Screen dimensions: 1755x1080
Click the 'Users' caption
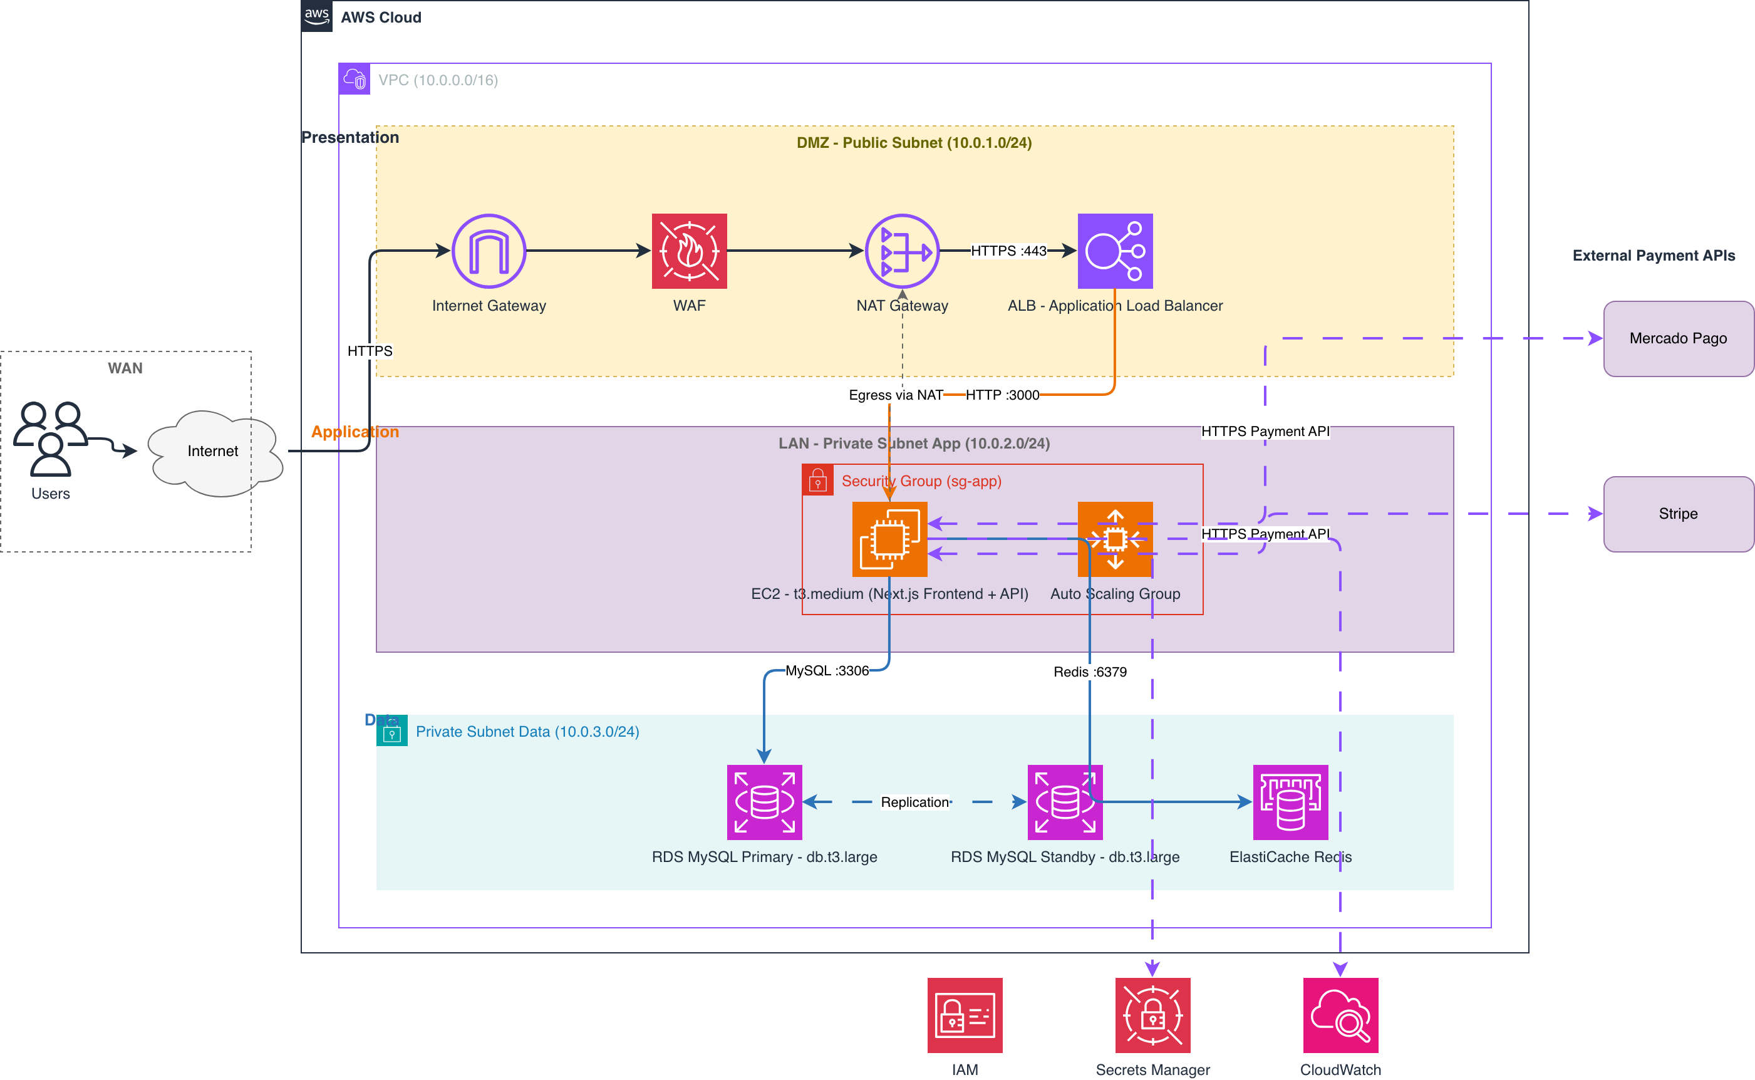coord(51,494)
